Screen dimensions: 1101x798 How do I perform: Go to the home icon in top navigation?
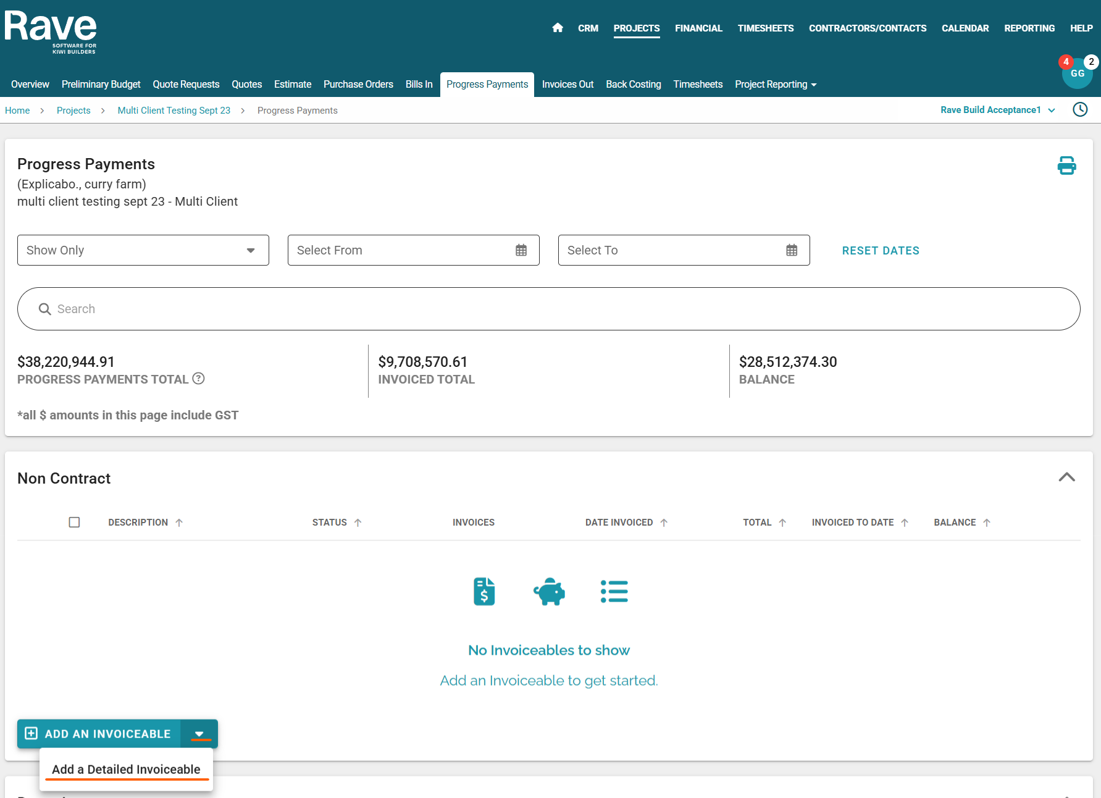click(x=558, y=28)
